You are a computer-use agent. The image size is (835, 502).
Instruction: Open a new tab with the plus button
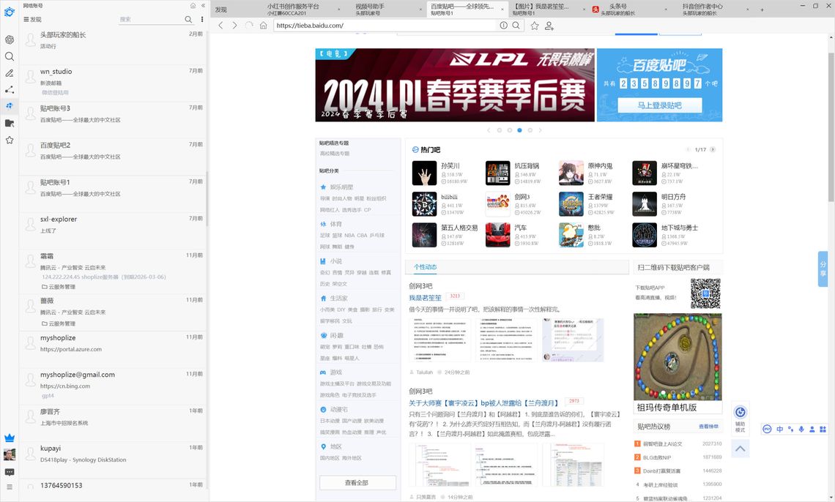(762, 10)
